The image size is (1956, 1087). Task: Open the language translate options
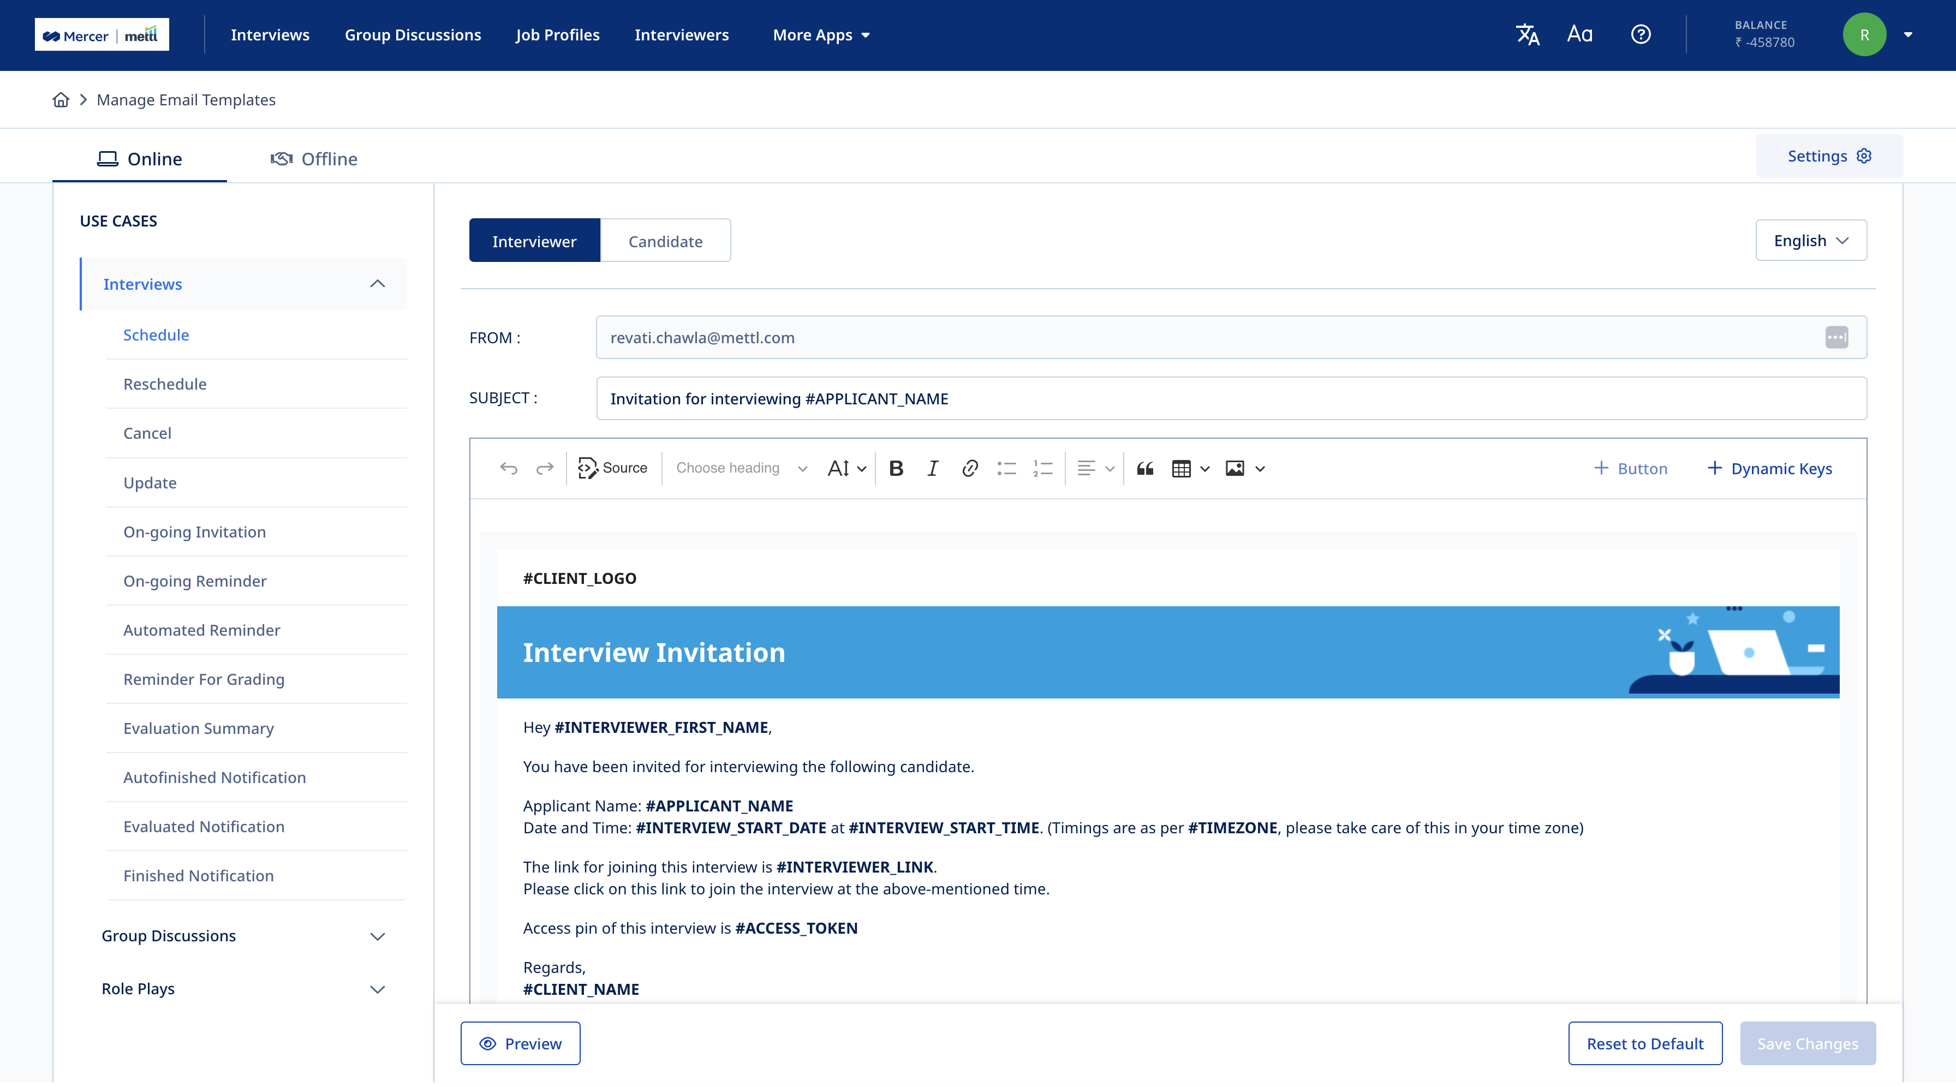(1528, 33)
